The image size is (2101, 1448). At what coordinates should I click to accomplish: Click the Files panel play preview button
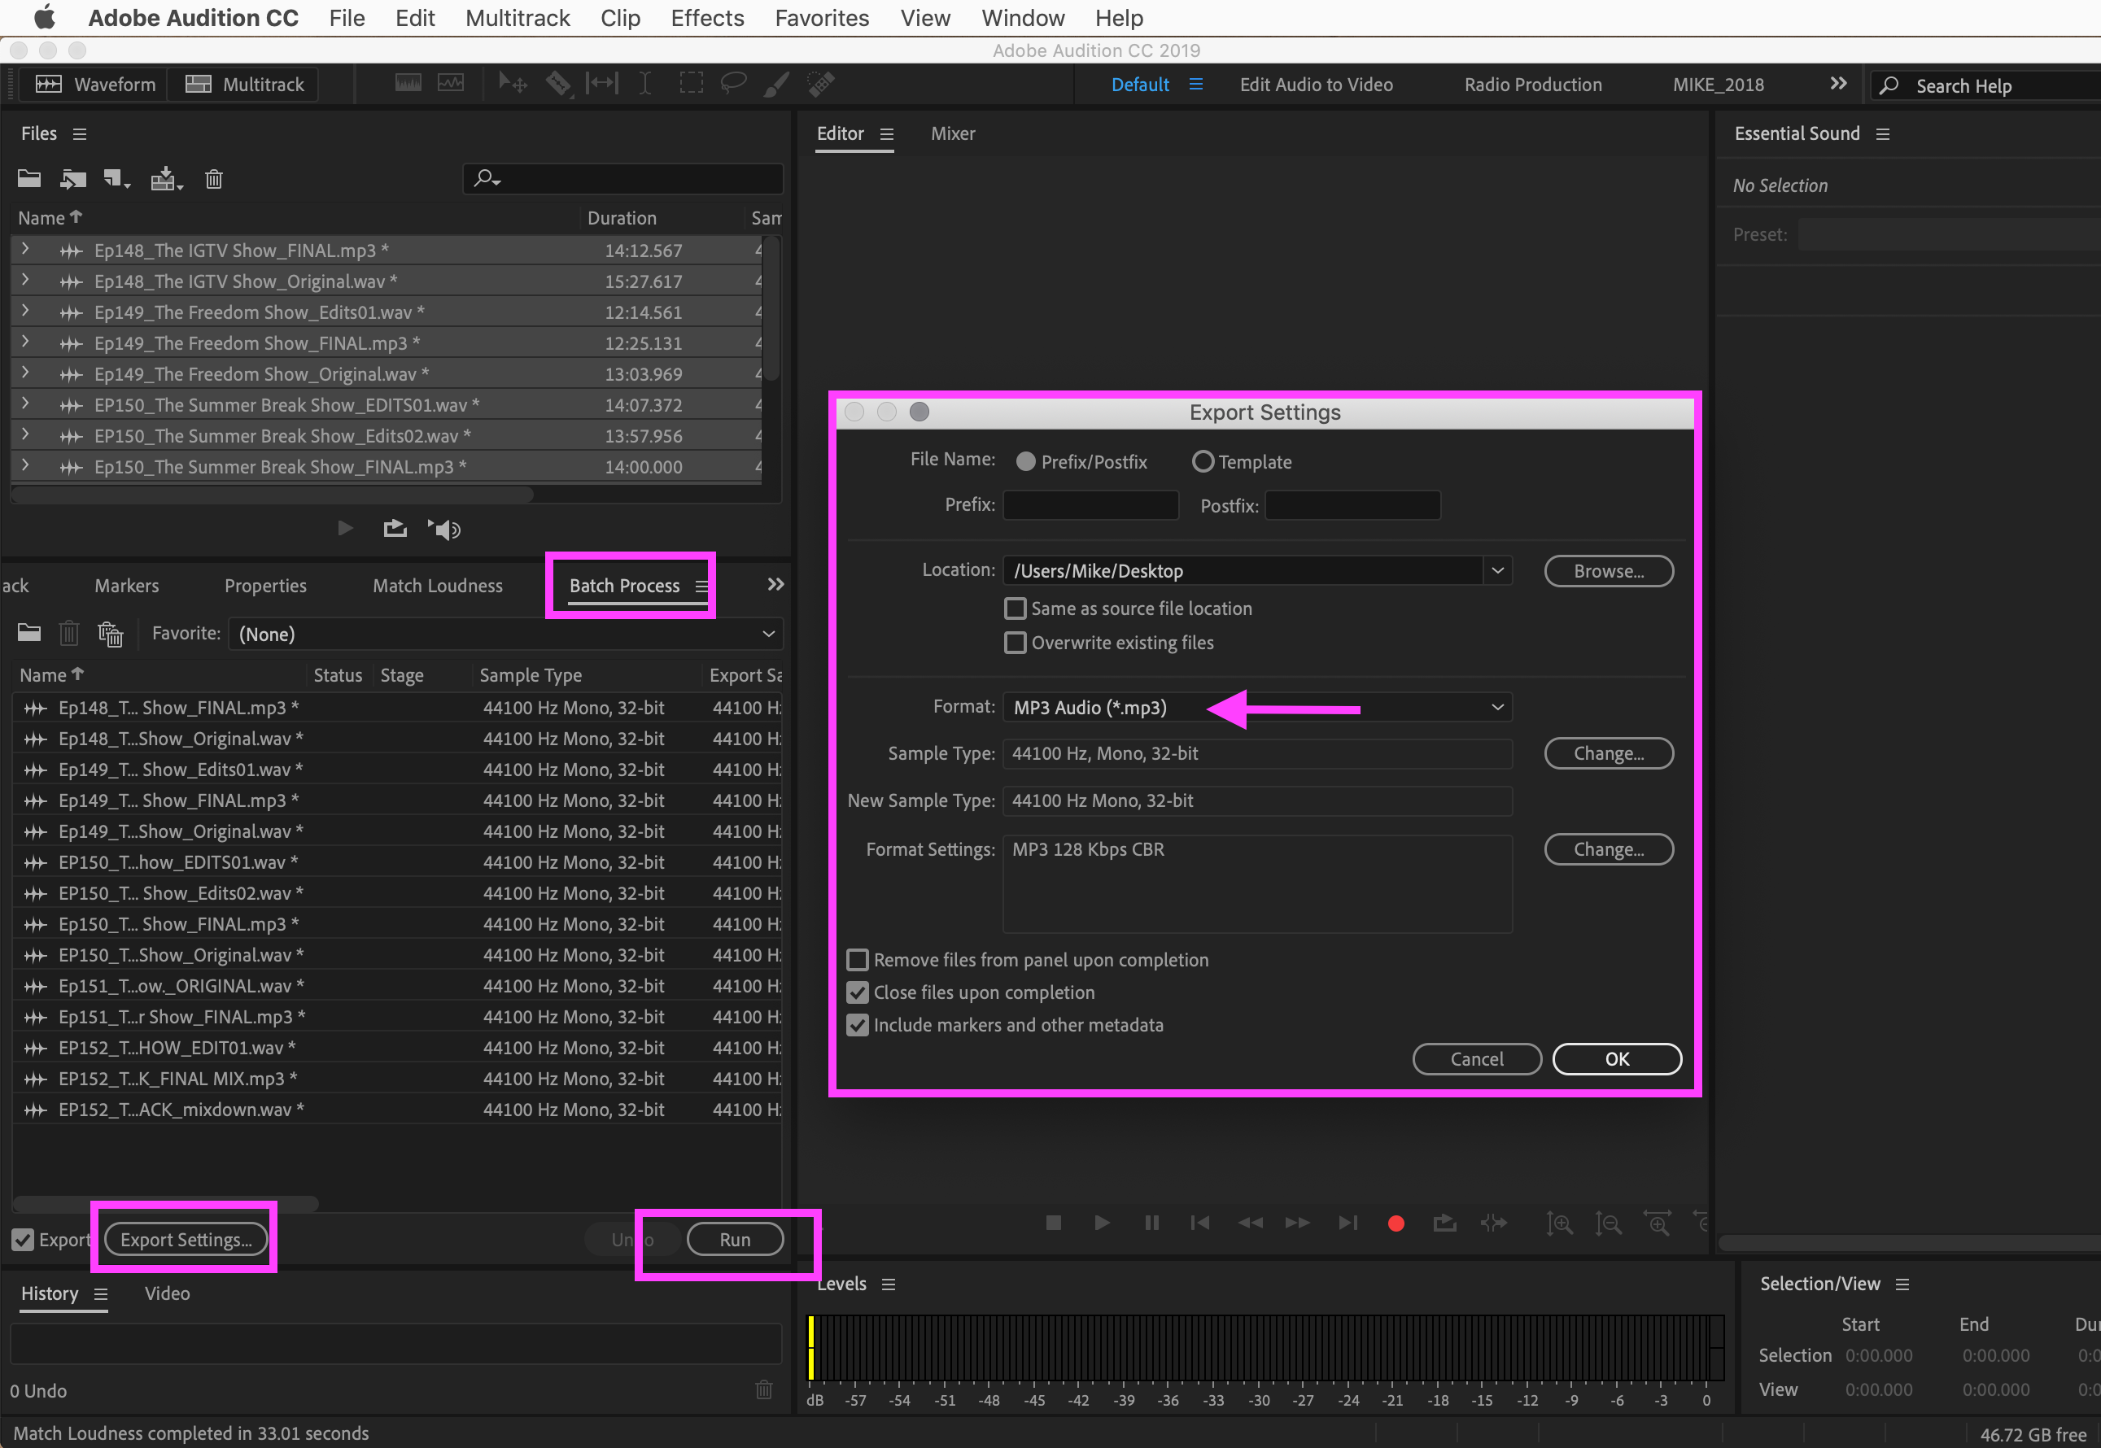coord(345,528)
